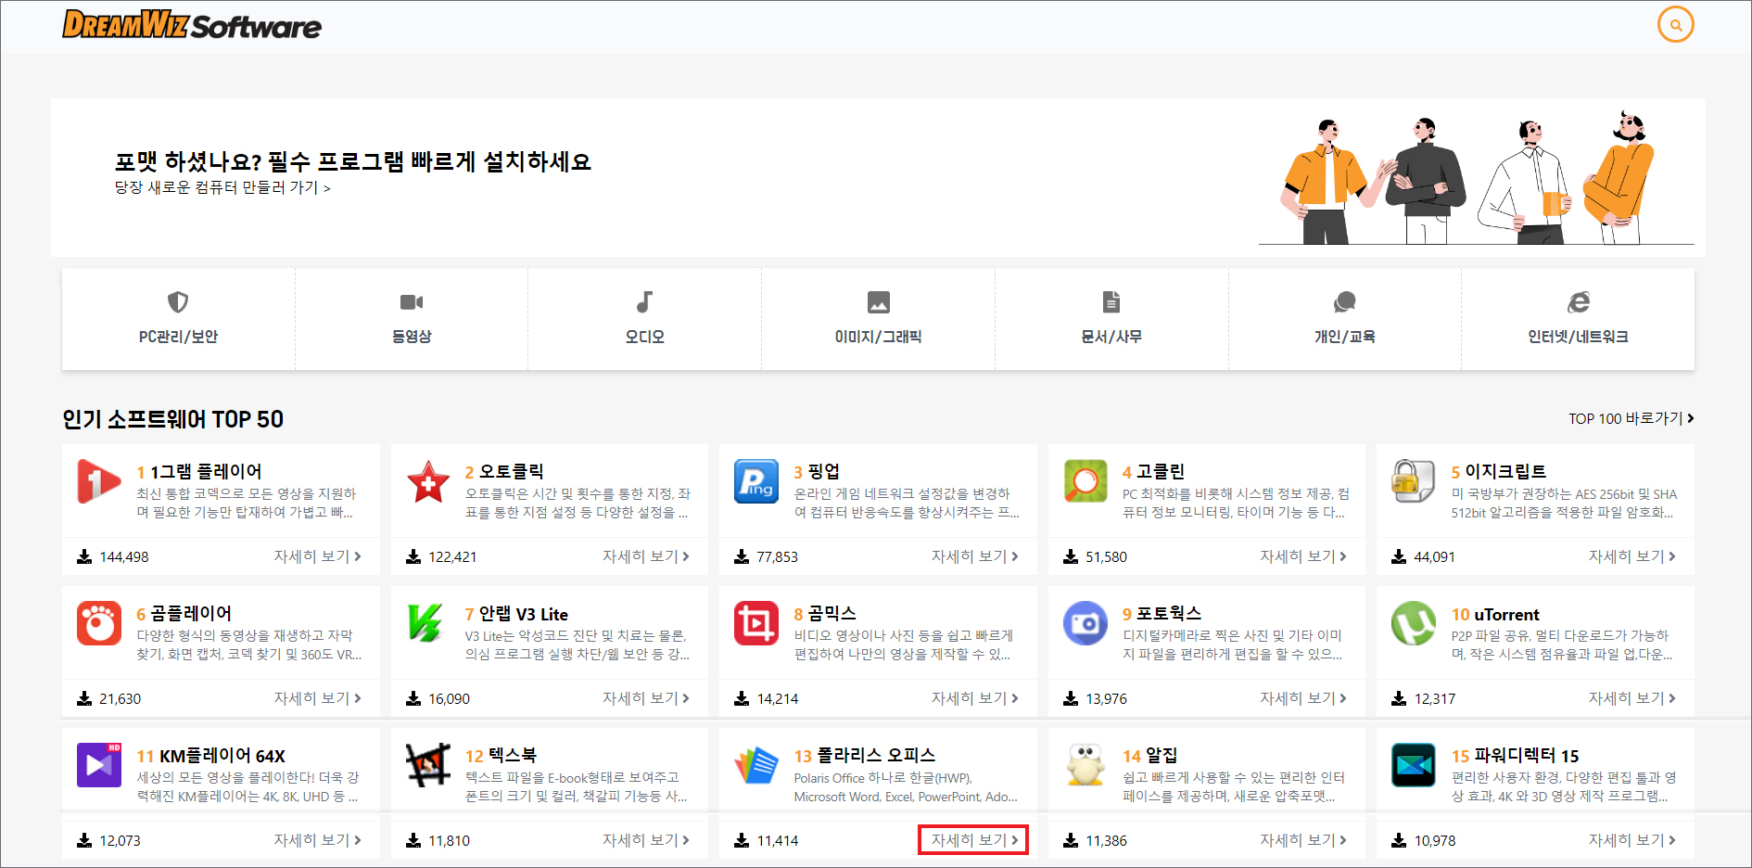Go to TOP 100 바로가기 link
Viewport: 1752px width, 868px height.
click(x=1631, y=418)
